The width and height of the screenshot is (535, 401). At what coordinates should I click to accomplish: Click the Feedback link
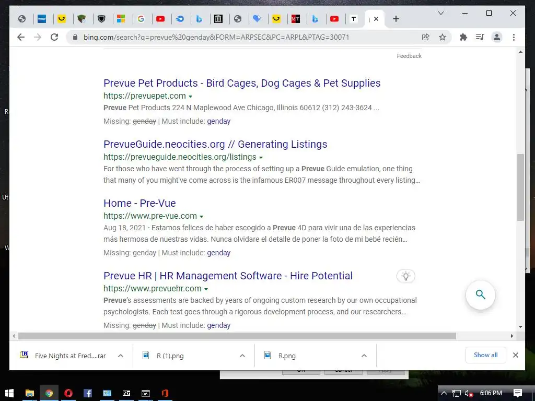tap(409, 56)
